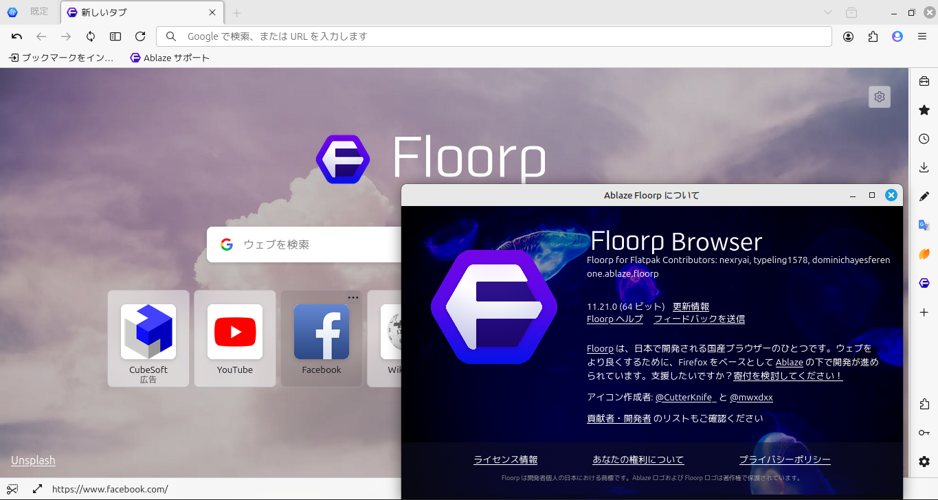Click the one.ablaze.floorp text
The image size is (938, 500).
(623, 273)
